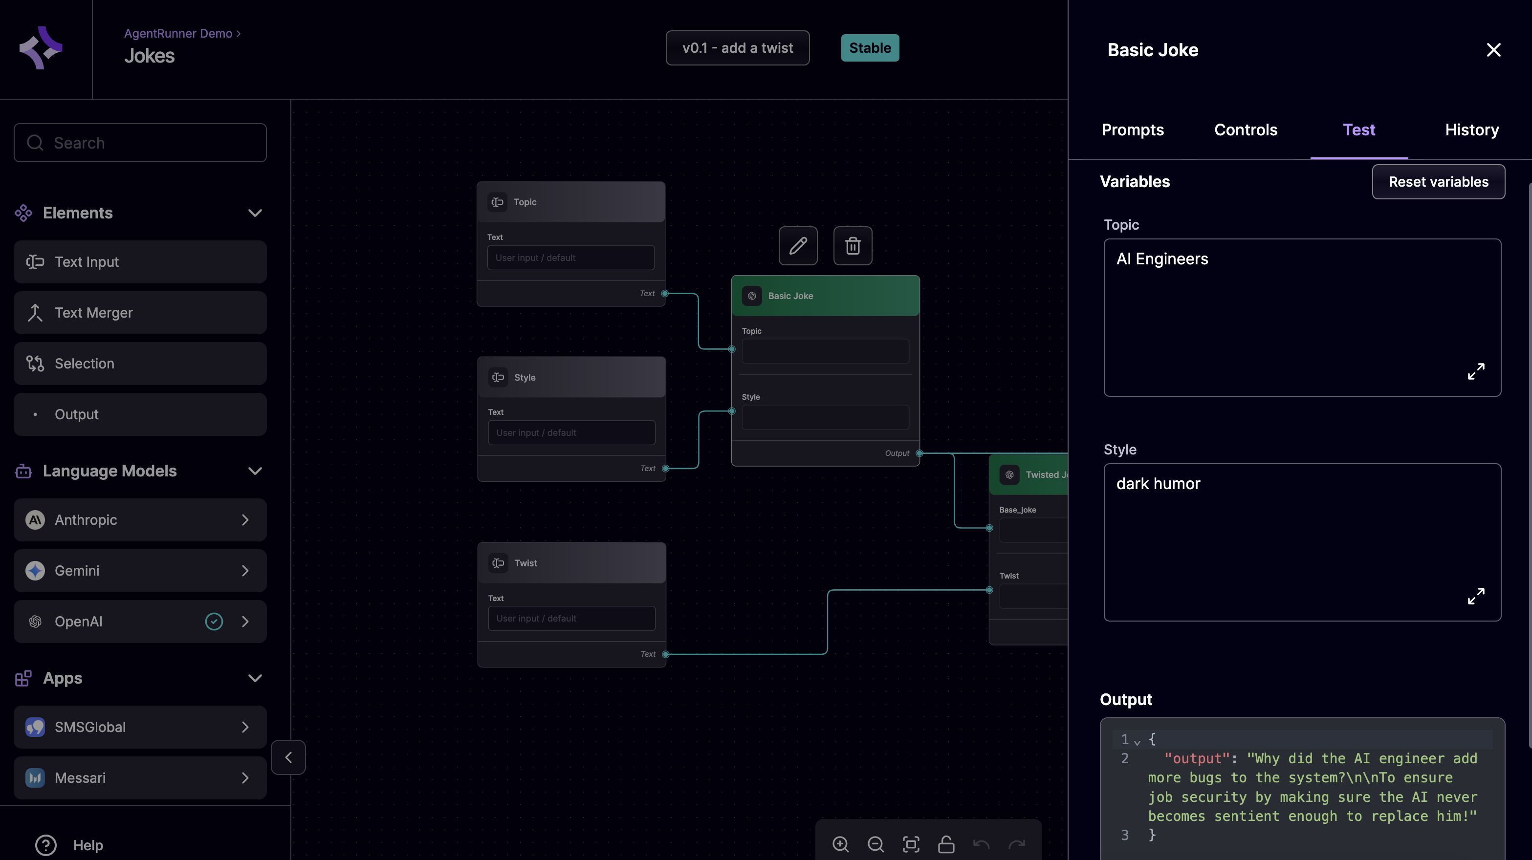The image size is (1532, 860).
Task: Toggle the canvas lock icon
Action: click(x=945, y=844)
